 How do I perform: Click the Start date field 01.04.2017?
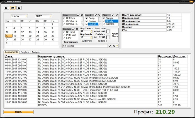pos(100,32)
